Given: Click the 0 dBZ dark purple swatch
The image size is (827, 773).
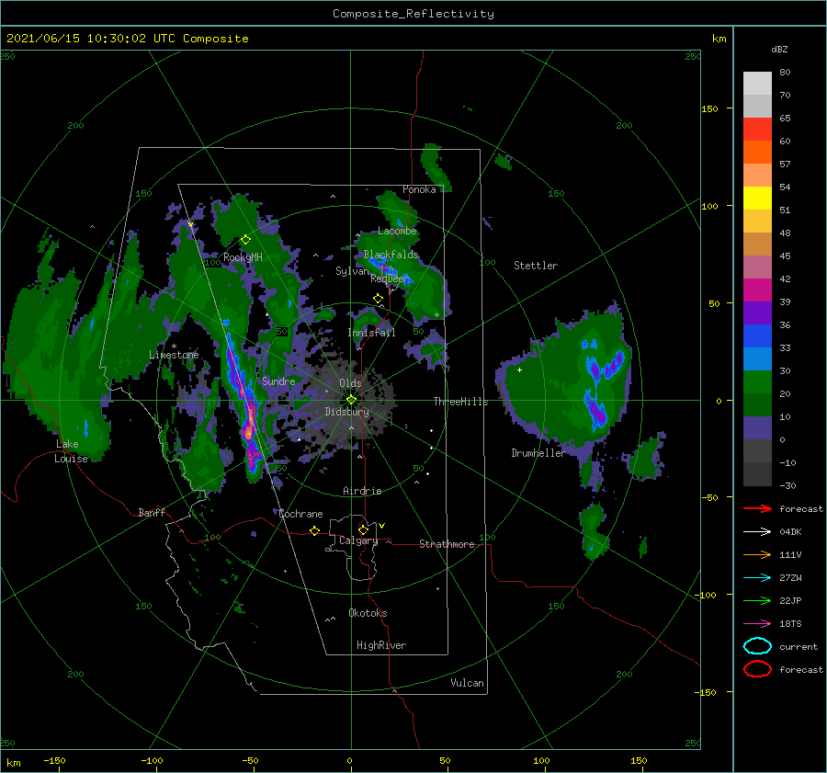Looking at the screenshot, I should (757, 427).
